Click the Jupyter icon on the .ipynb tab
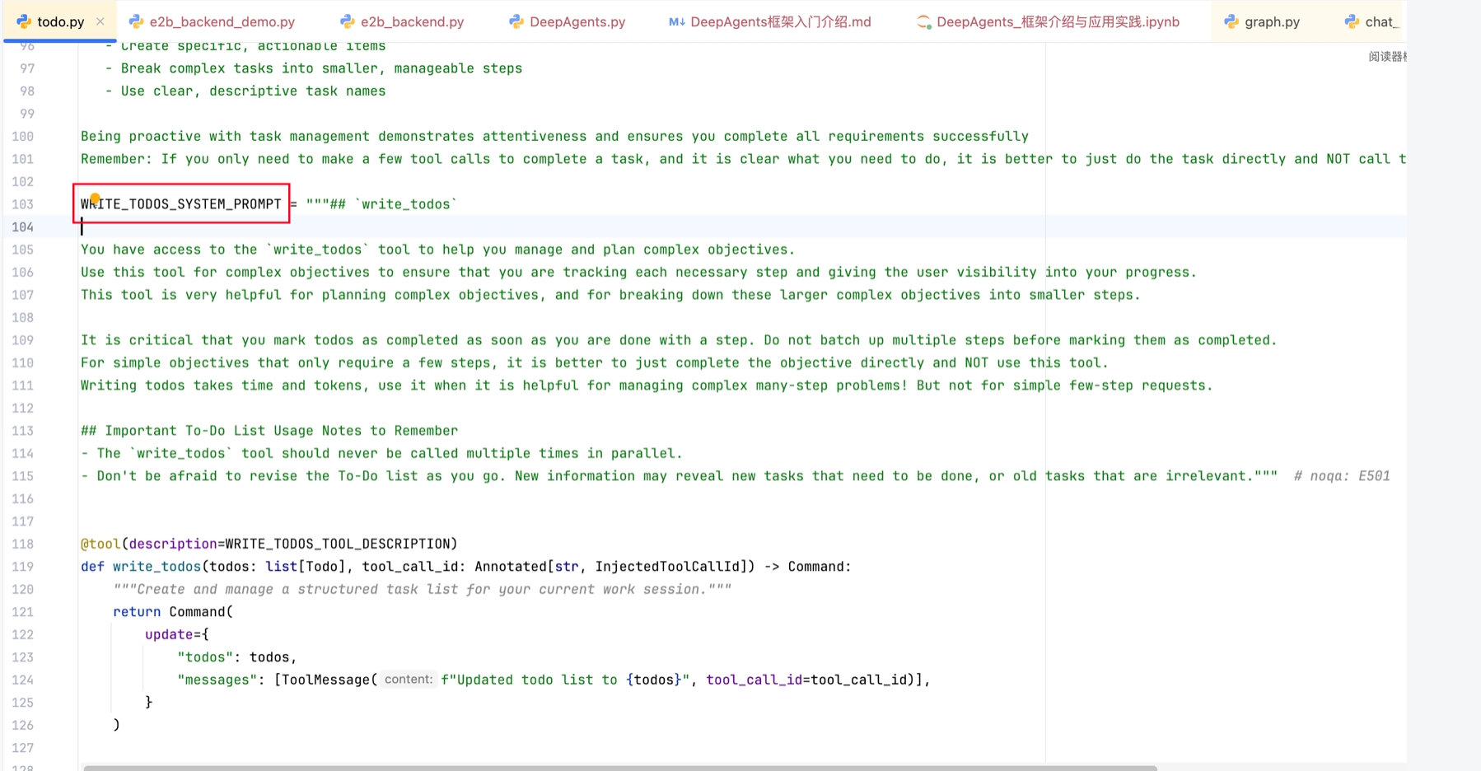The image size is (1481, 771). click(x=923, y=21)
